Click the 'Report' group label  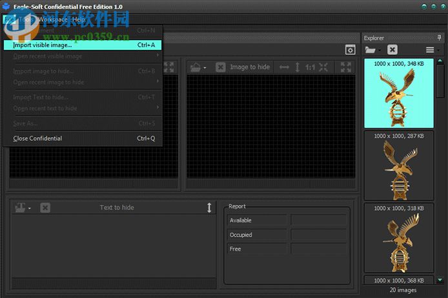pos(237,206)
